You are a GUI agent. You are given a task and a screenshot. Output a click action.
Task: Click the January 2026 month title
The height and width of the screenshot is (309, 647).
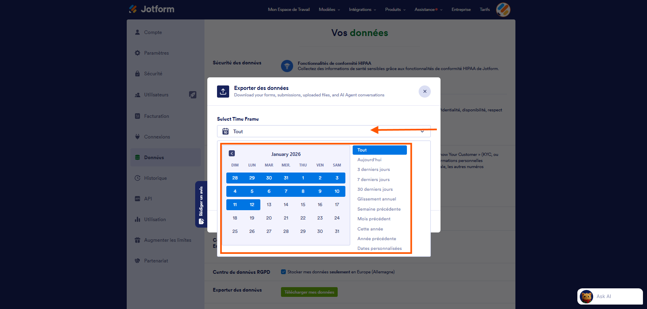pos(286,154)
